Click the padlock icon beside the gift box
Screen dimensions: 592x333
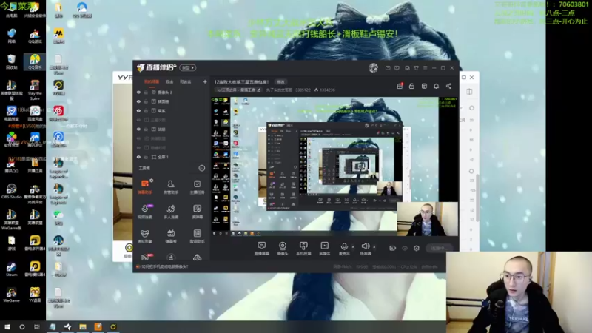point(412,86)
